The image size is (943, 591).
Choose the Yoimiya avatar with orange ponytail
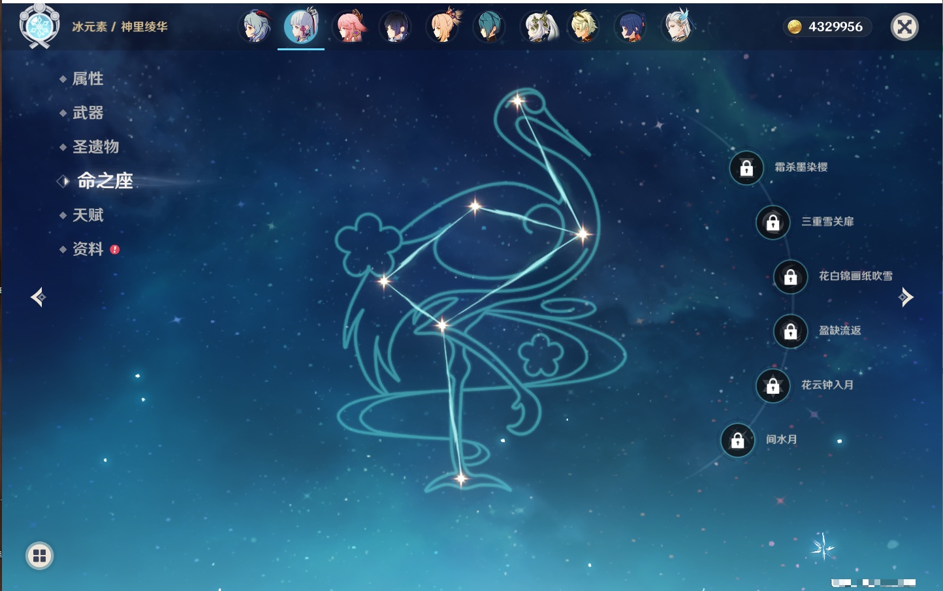coord(443,27)
